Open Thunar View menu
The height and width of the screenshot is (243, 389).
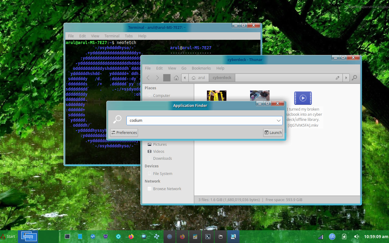[x=172, y=68]
